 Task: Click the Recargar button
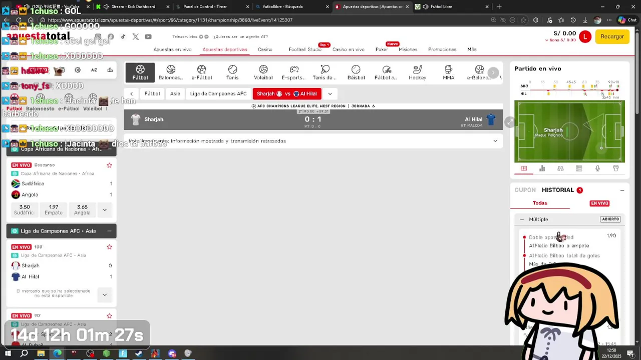pos(612,36)
